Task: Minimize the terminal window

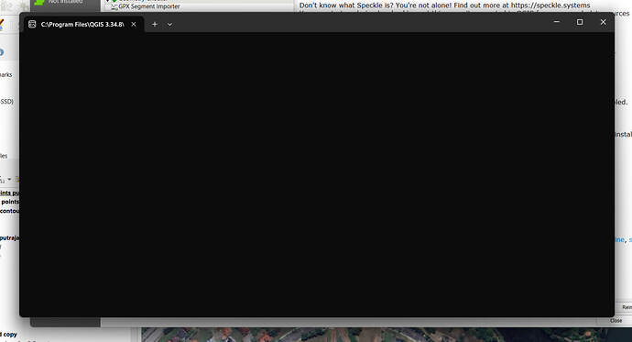Action: point(557,22)
